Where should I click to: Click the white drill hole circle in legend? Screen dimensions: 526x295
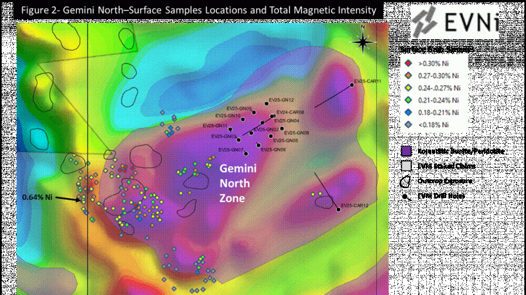[x=405, y=196]
